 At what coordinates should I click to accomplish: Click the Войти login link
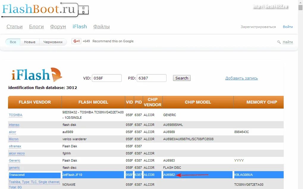(288, 27)
